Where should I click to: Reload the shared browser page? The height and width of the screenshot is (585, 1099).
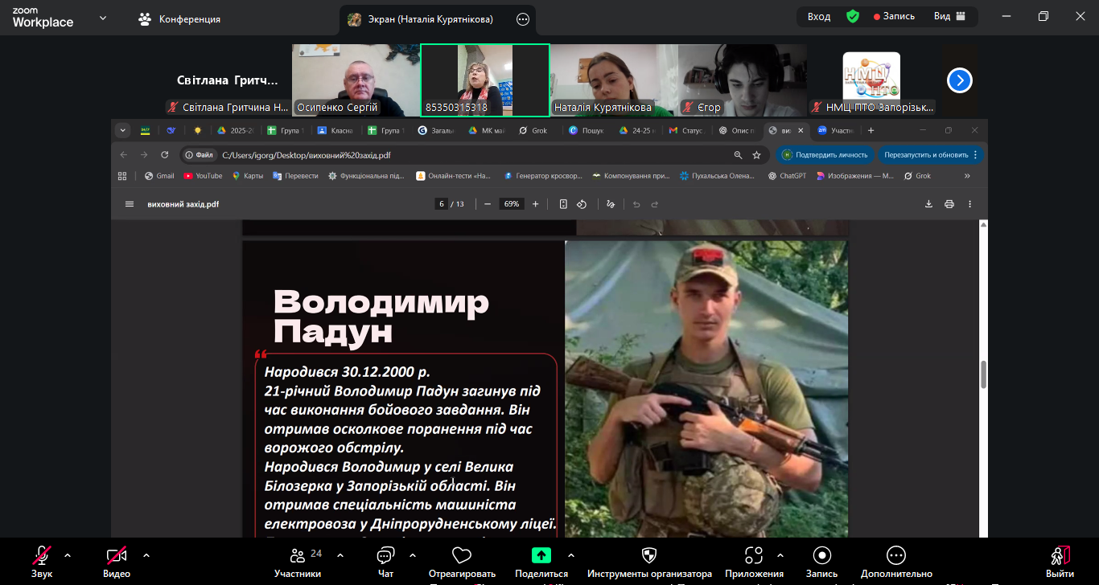tap(165, 155)
